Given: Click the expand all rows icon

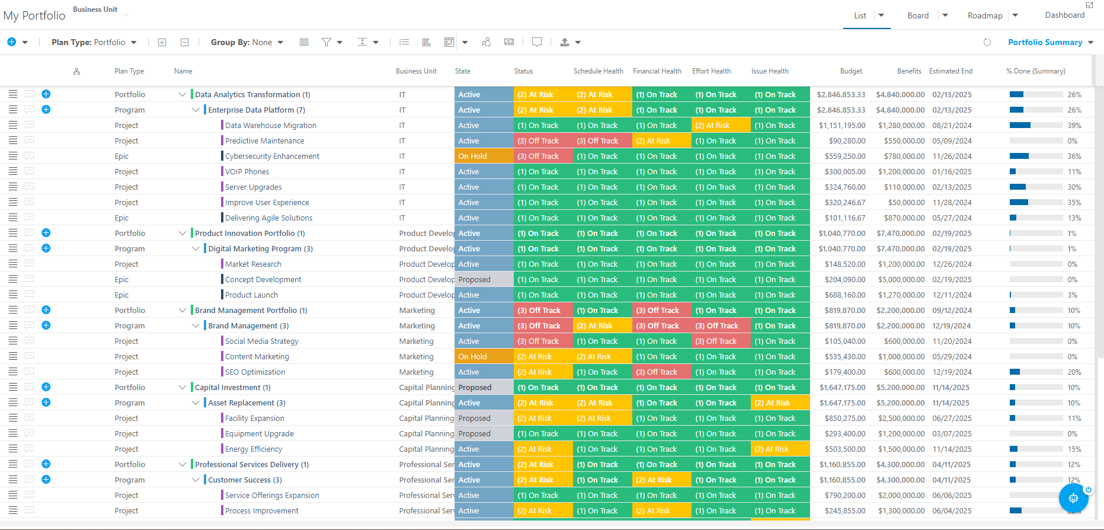Looking at the screenshot, I should click(162, 42).
